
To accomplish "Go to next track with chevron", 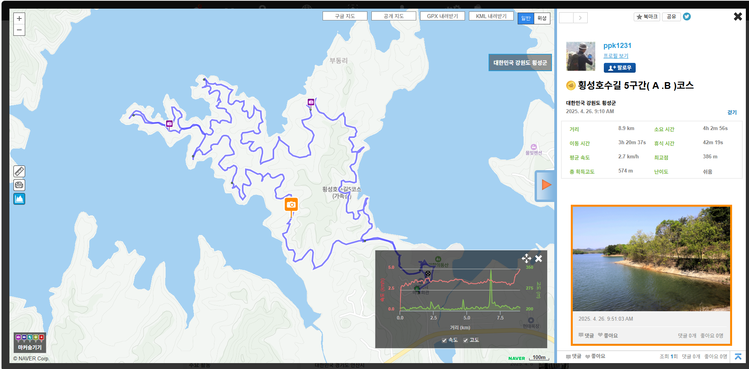I will coord(580,18).
